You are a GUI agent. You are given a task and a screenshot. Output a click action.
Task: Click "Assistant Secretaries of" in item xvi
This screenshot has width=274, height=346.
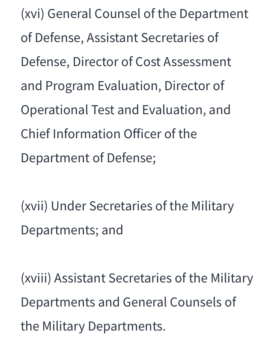coord(152,38)
